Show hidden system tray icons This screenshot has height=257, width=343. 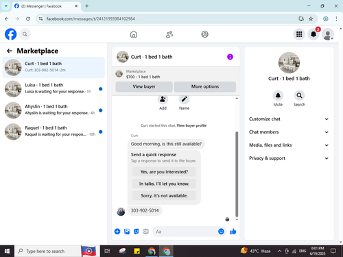(279, 251)
